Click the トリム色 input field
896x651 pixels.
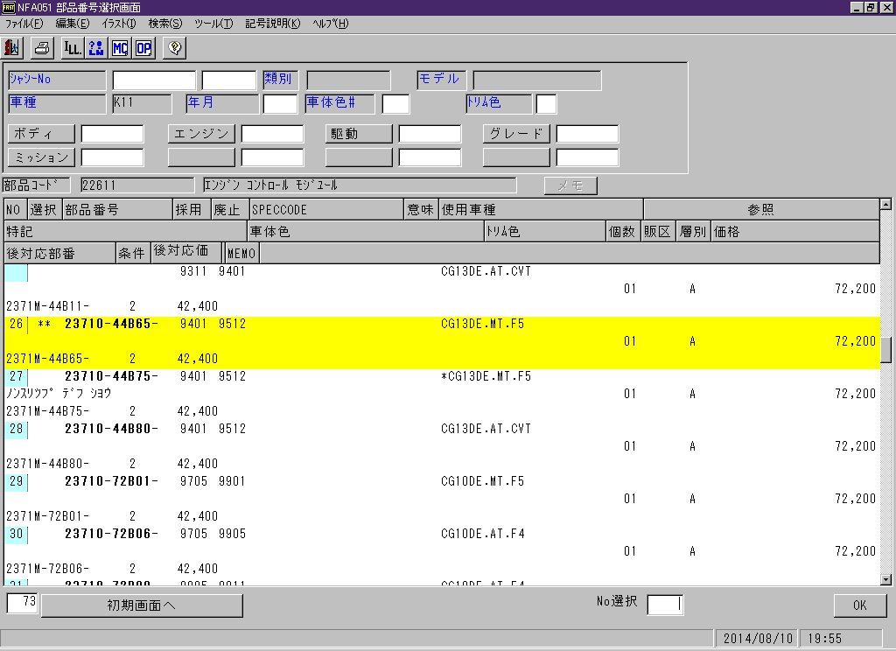546,104
